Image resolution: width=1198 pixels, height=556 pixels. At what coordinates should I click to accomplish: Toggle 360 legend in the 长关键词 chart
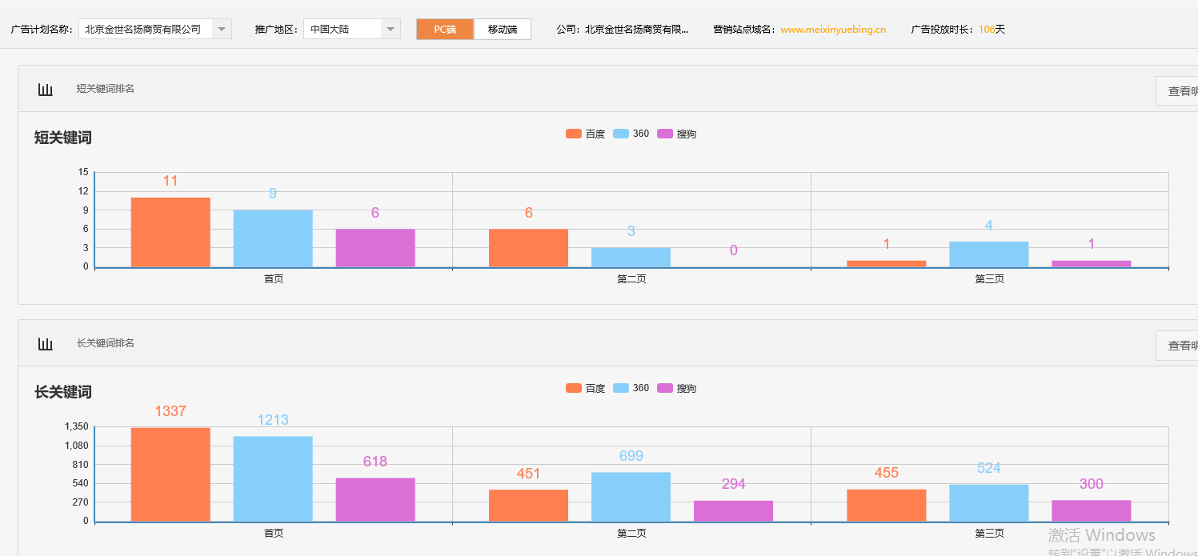click(x=631, y=389)
